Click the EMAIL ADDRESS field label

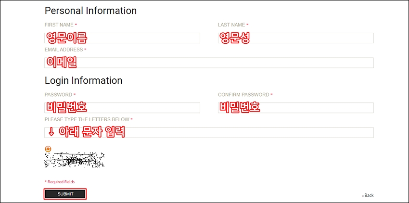[x=64, y=50]
